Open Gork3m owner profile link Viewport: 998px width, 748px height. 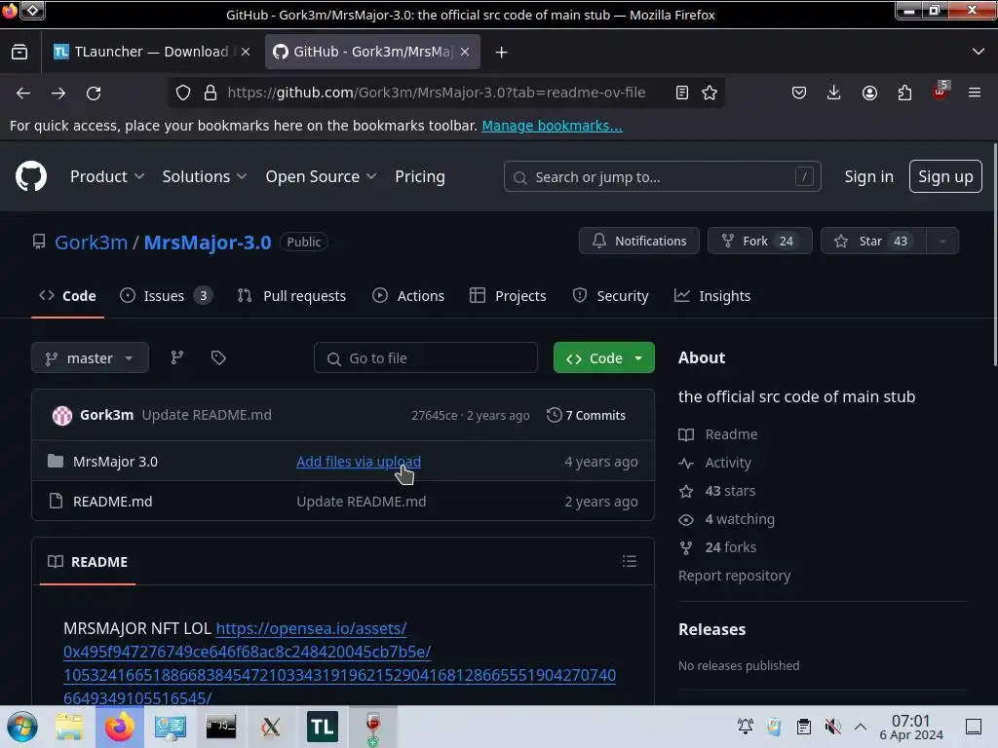(x=91, y=242)
